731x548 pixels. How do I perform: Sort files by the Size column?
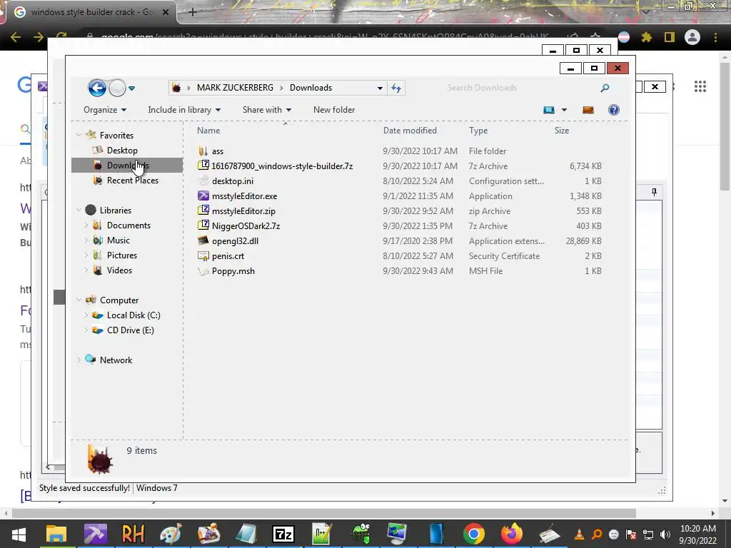click(x=562, y=131)
